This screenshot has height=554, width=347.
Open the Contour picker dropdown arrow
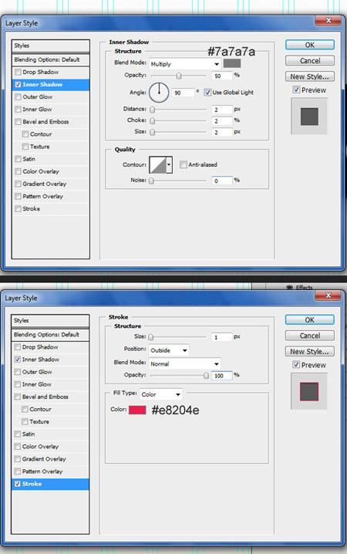(169, 164)
